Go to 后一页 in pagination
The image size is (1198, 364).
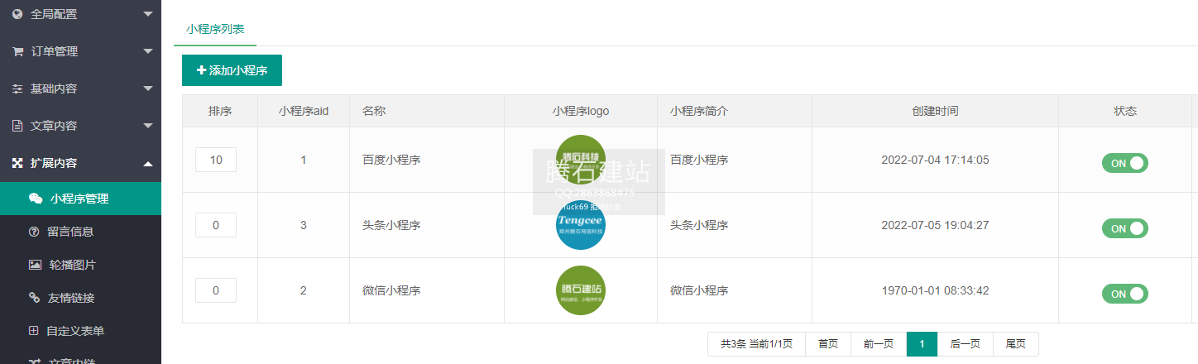click(x=965, y=344)
